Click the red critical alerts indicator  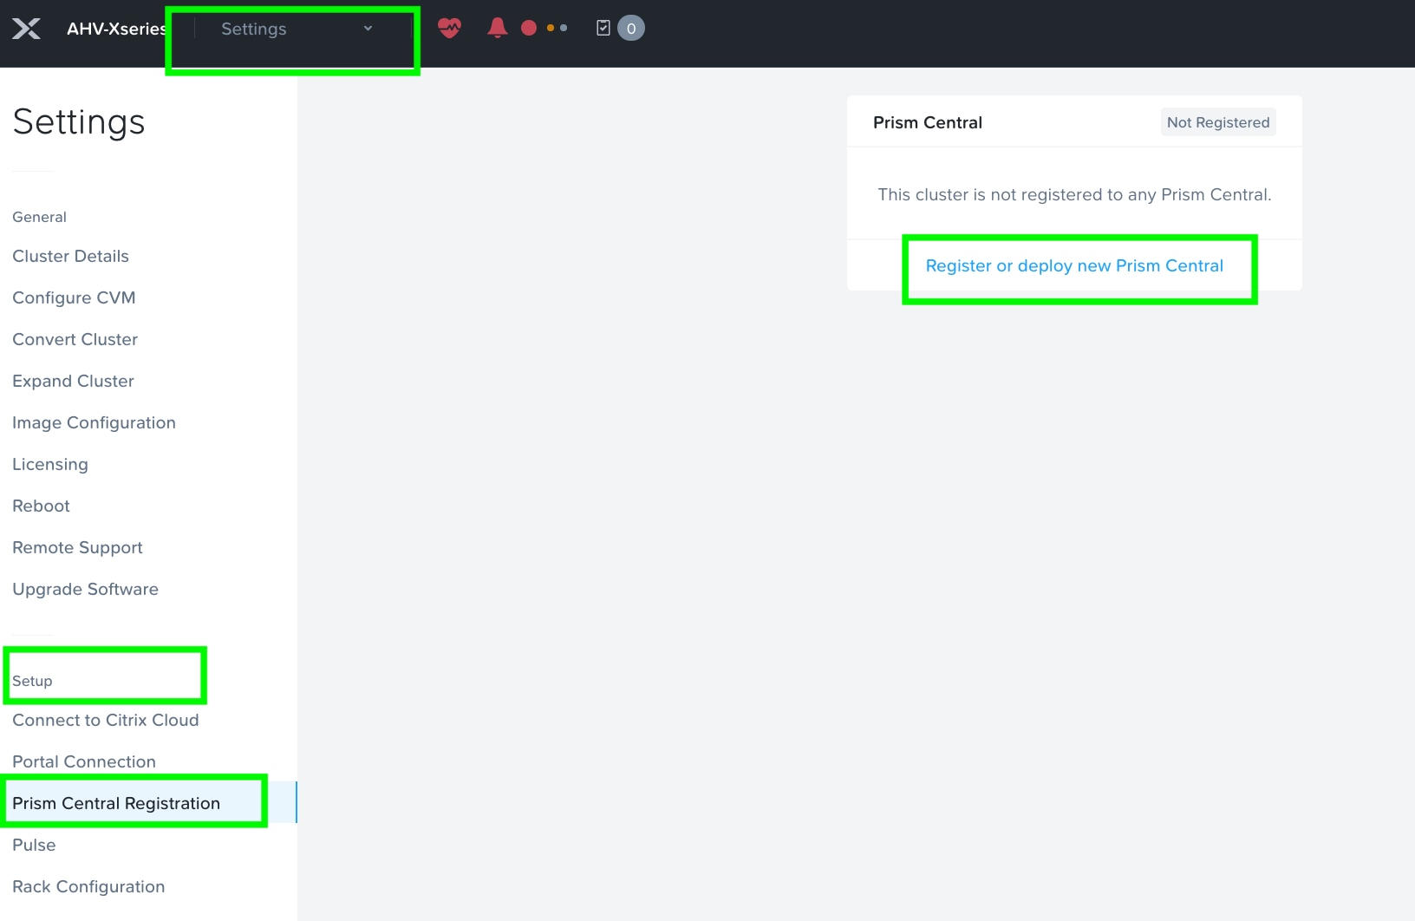click(x=529, y=27)
